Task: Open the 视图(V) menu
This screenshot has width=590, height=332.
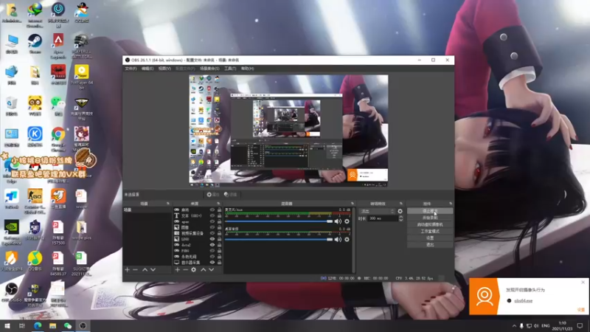Action: click(x=164, y=69)
